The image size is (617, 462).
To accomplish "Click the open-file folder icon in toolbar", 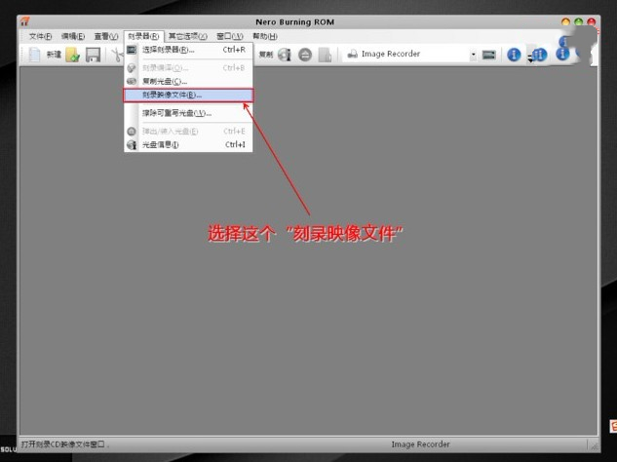I will point(73,55).
